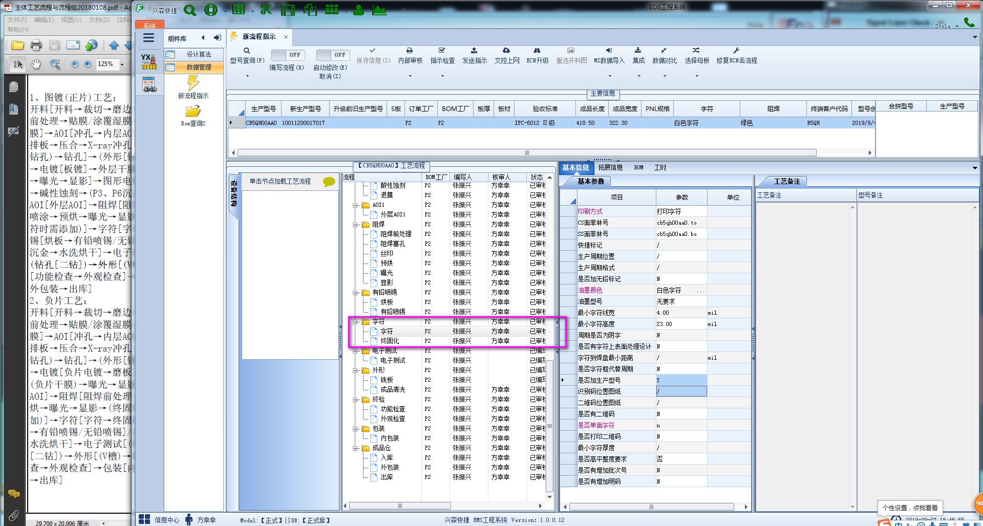
Task: Switch to the 基本信息 tab
Action: click(575, 167)
